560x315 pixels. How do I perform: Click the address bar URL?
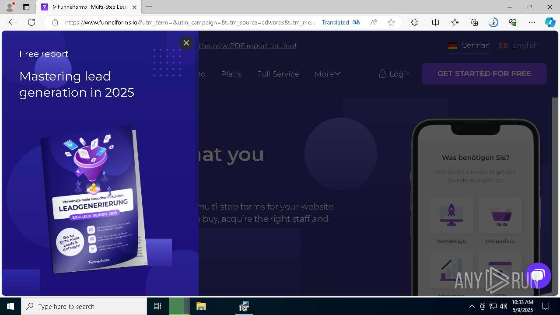pos(190,22)
